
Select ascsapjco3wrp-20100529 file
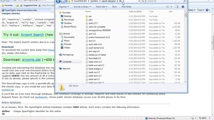click(100, 30)
